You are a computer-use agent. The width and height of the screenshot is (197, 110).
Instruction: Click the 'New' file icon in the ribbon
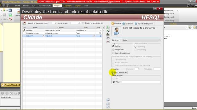coord(18,12)
